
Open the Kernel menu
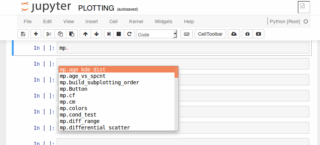coord(136,22)
